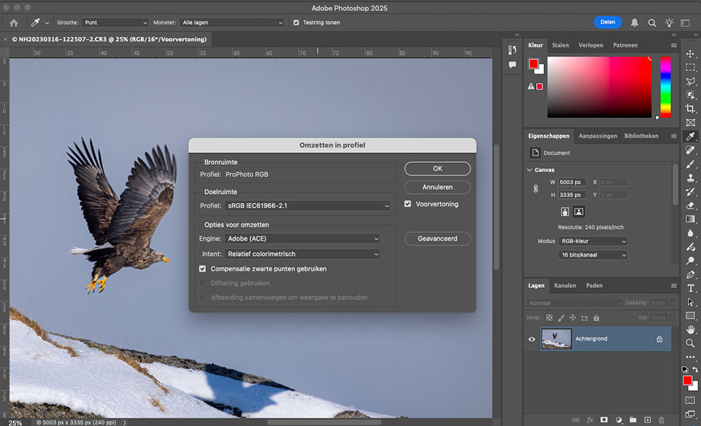Open the search magnifier in top bar
The width and height of the screenshot is (701, 426).
pyautogui.click(x=652, y=23)
